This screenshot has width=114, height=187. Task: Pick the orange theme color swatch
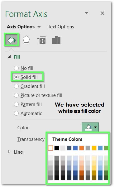82,148
